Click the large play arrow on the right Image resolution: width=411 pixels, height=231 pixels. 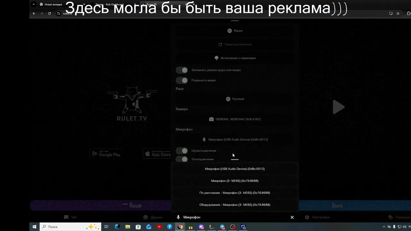(x=338, y=107)
